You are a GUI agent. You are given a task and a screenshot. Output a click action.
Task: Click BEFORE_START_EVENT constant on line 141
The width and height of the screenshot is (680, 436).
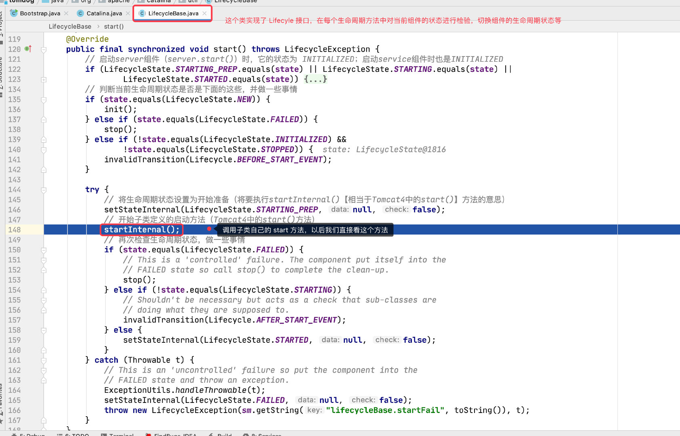(x=279, y=159)
